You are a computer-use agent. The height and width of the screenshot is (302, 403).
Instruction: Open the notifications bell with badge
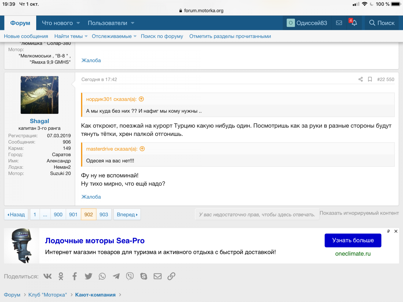(354, 23)
